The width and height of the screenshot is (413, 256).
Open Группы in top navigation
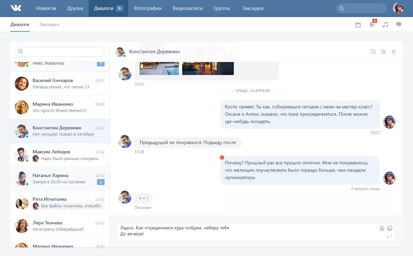(222, 8)
